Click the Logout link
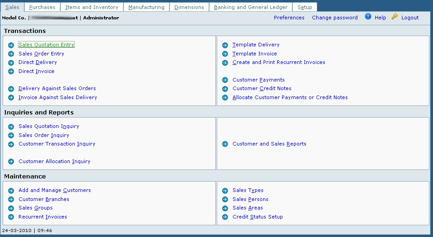 [410, 18]
